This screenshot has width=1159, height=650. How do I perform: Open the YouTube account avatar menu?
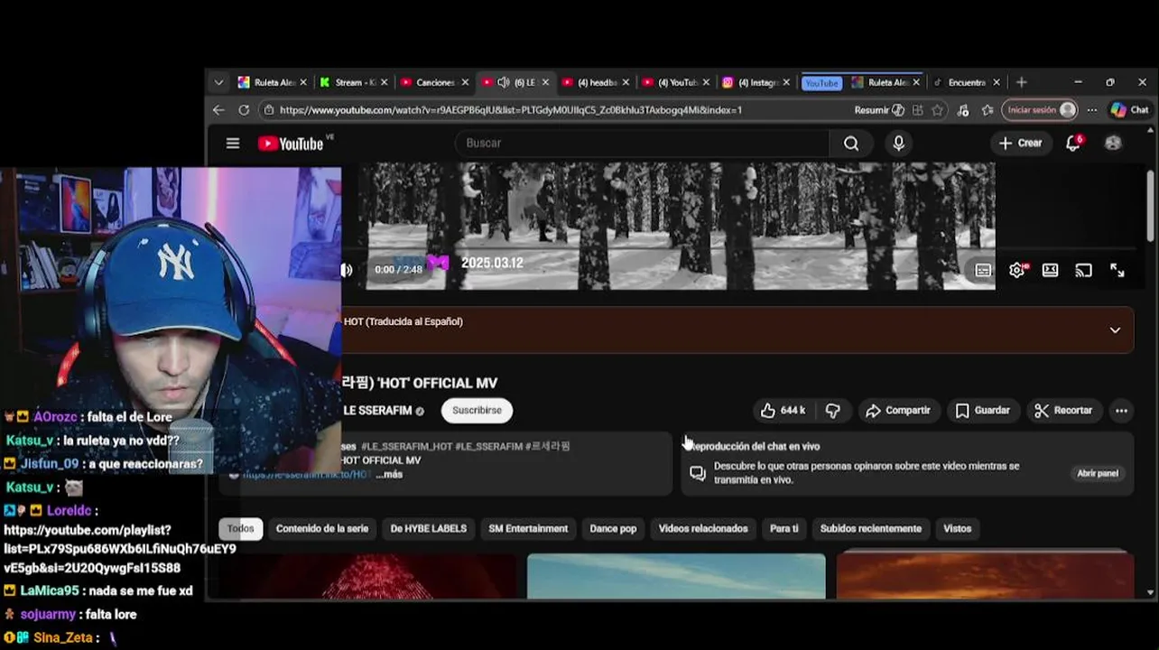pos(1113,143)
